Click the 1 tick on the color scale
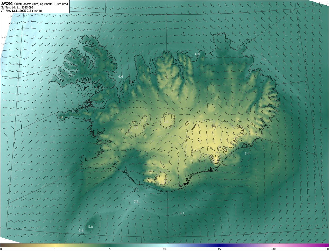 pyautogui.click(x=55, y=249)
